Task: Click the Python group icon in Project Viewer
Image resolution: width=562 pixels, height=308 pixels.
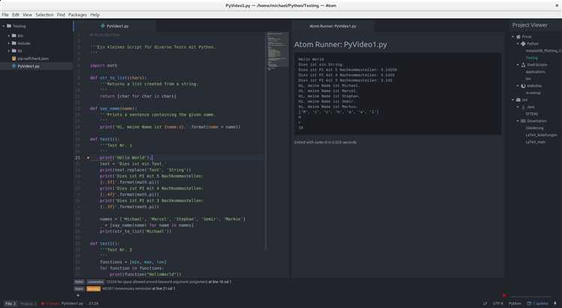Action: pyautogui.click(x=523, y=43)
